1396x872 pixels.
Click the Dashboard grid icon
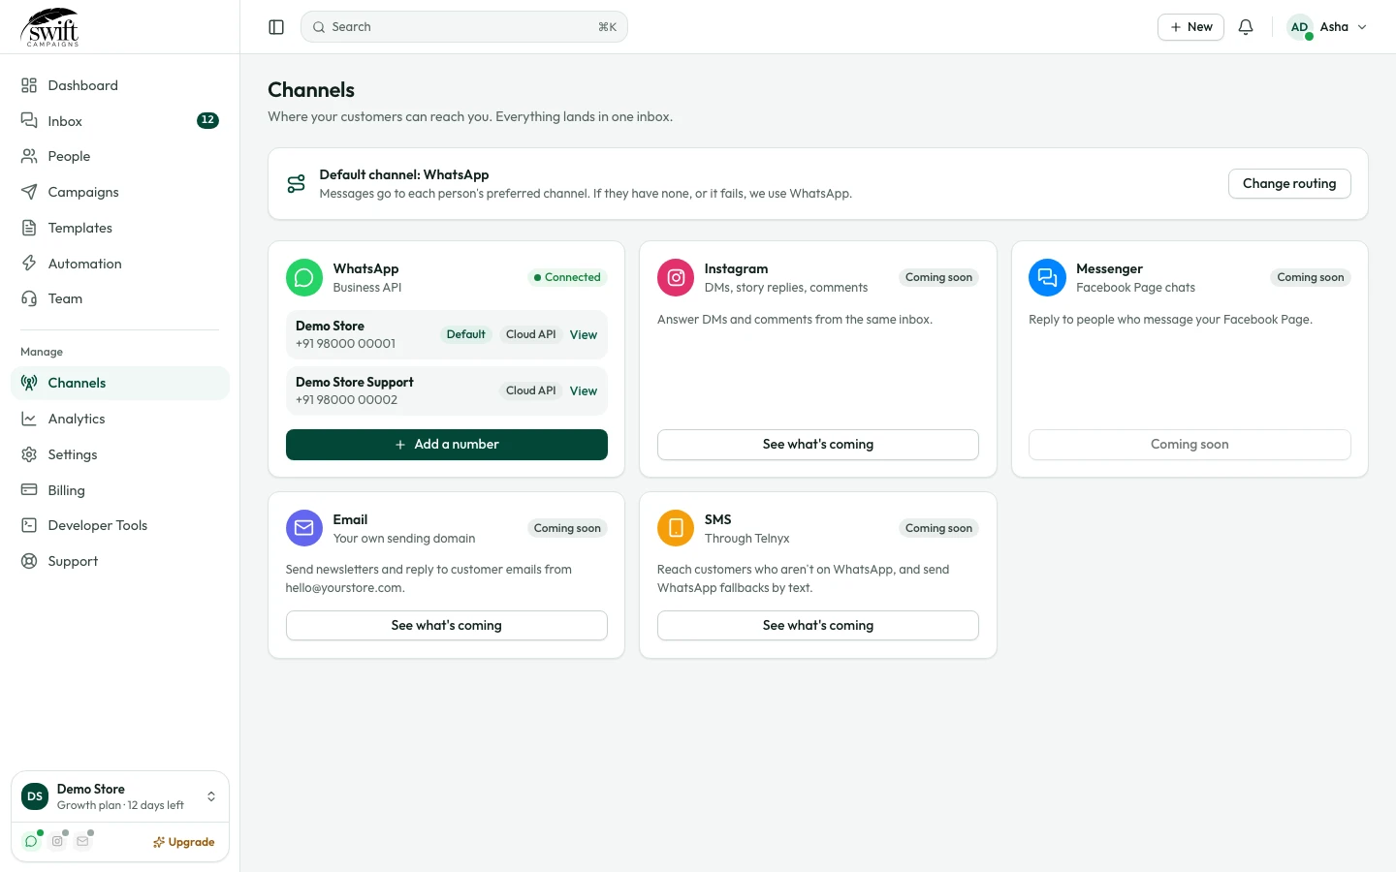[x=29, y=85]
